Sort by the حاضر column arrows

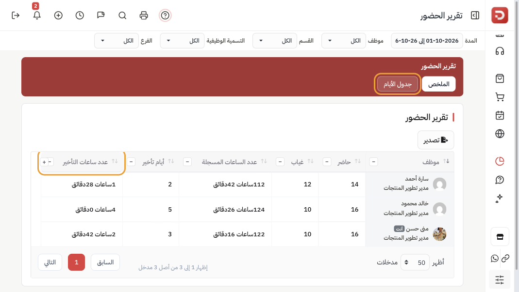[357, 161]
